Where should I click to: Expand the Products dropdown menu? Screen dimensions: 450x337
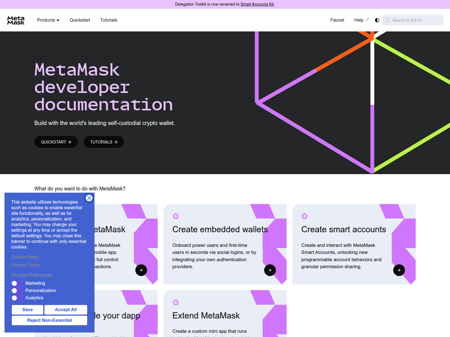pos(48,20)
